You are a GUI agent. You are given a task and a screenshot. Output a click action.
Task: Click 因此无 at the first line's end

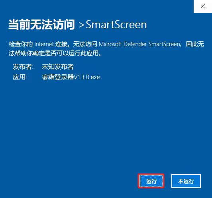point(195,44)
